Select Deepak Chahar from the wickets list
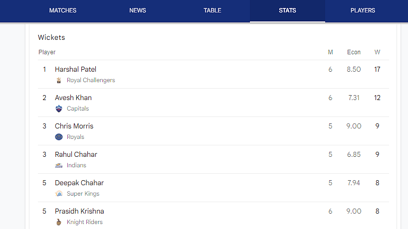Screen dimensions: 408x229 tap(213, 188)
